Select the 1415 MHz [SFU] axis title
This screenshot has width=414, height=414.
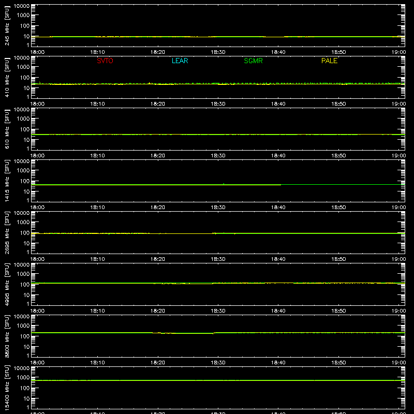point(7,181)
